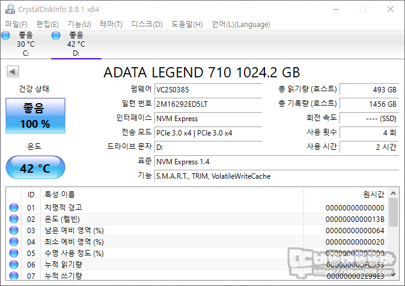Minimize the CrystalDiskInfo window
The height and width of the screenshot is (286, 405).
(x=336, y=9)
